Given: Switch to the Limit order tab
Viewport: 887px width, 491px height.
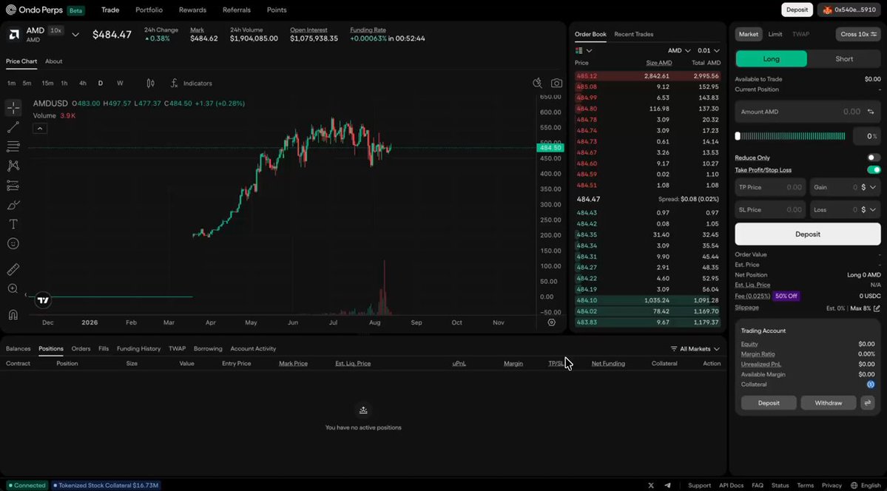Looking at the screenshot, I should (x=775, y=35).
